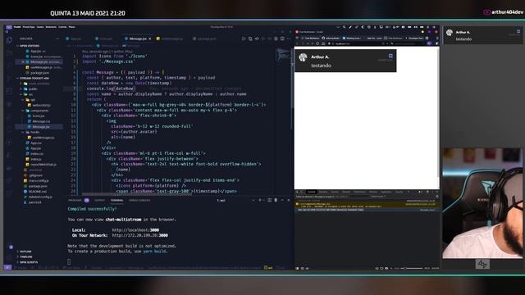Viewport: 525px width, 295px height.
Task: Click the DevTools inspect element icon
Action: point(297,192)
